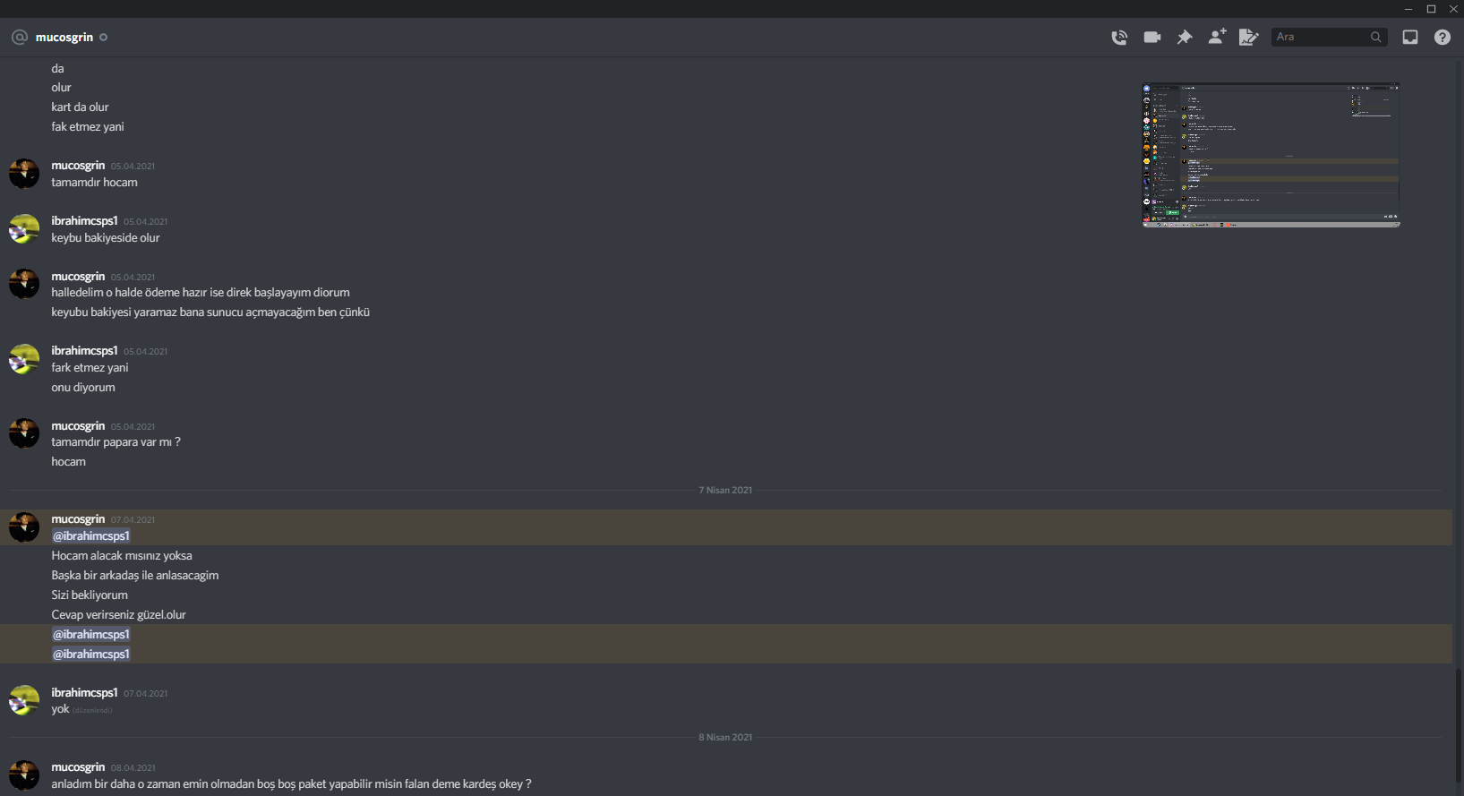Add friends to DM icon

[x=1217, y=37]
